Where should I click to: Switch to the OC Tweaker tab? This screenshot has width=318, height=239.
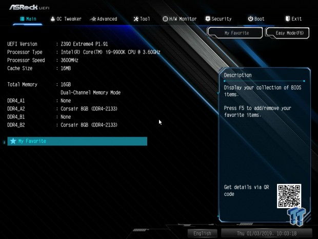point(66,19)
